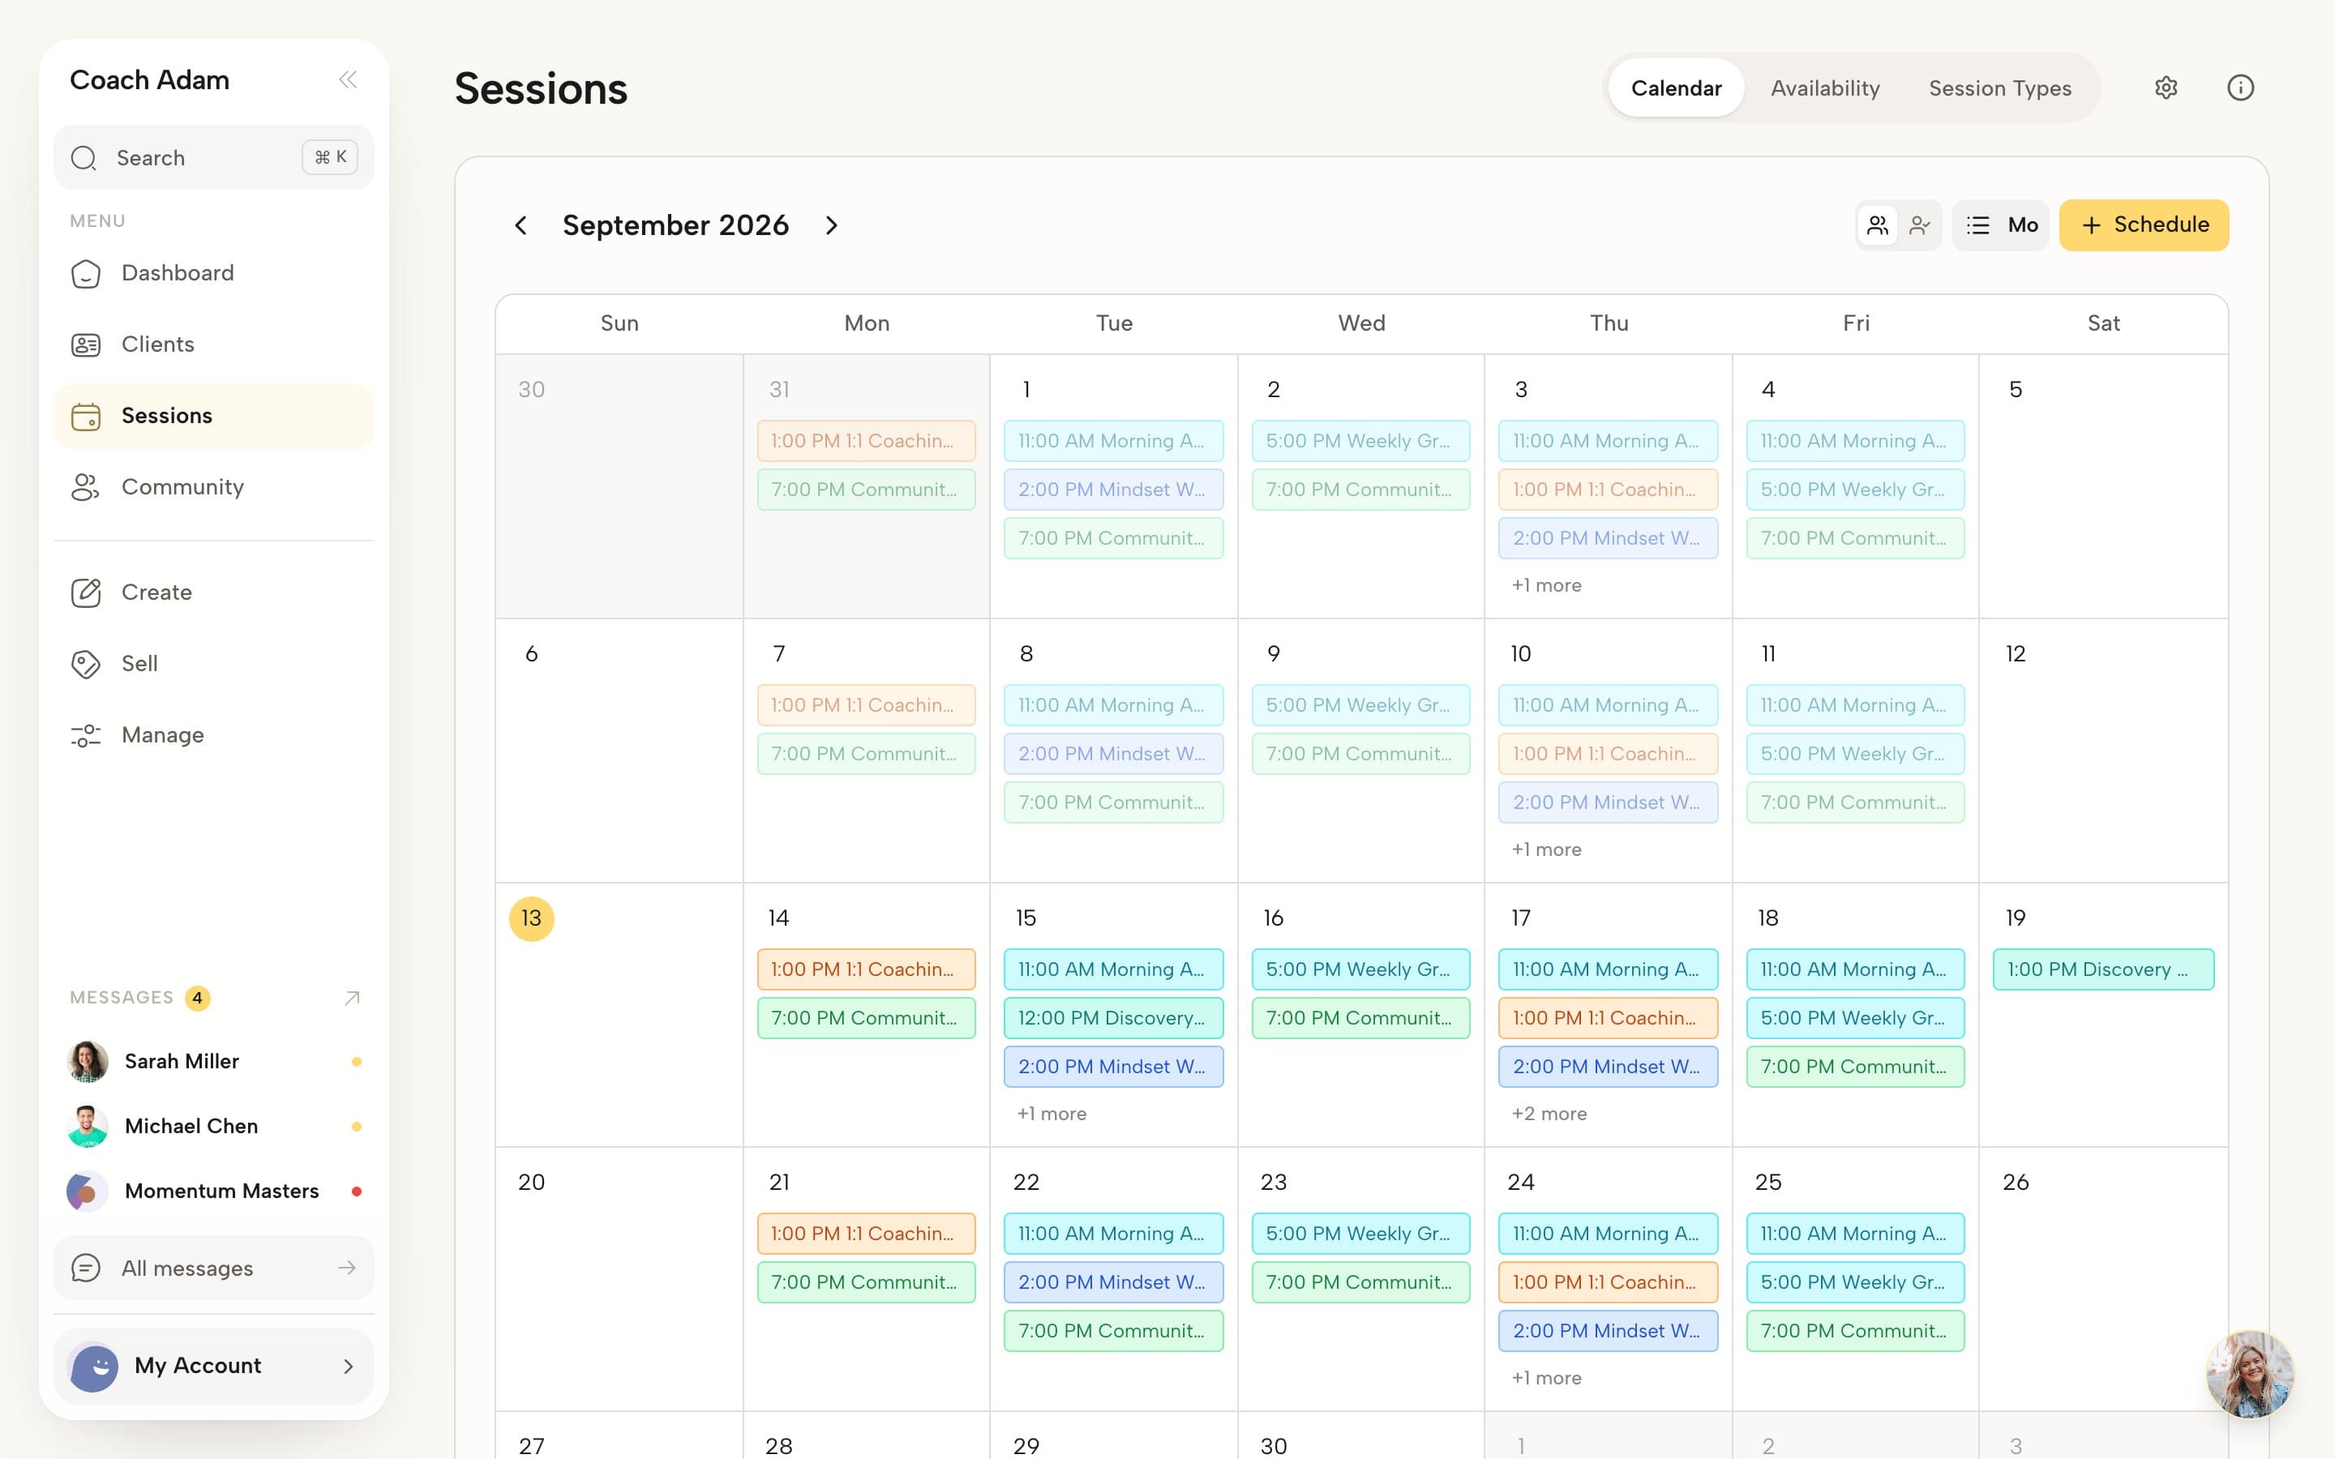Open the Create section
This screenshot has width=2335, height=1459.
213,593
